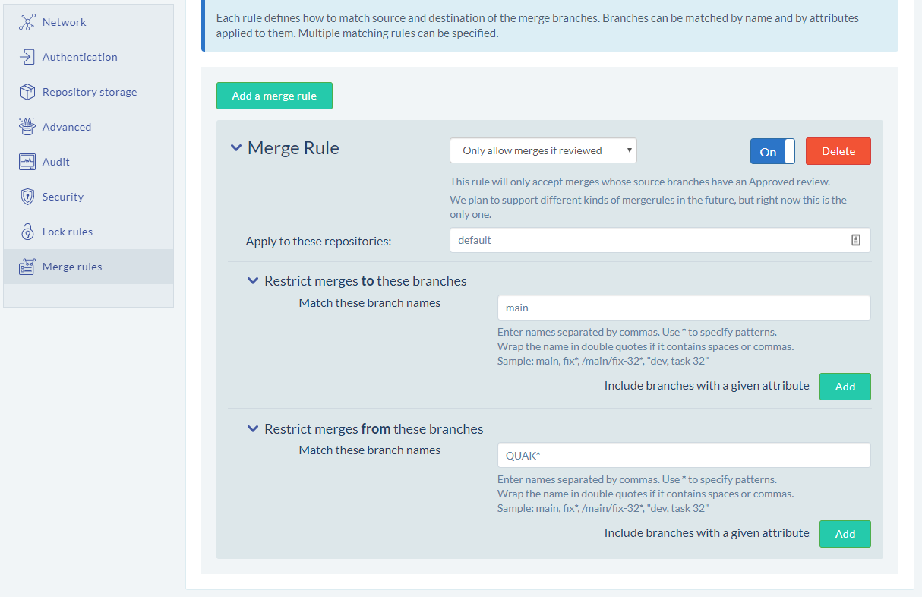Collapse Restrict merges to these branches
Image resolution: width=922 pixels, height=597 pixels.
pyautogui.click(x=253, y=280)
